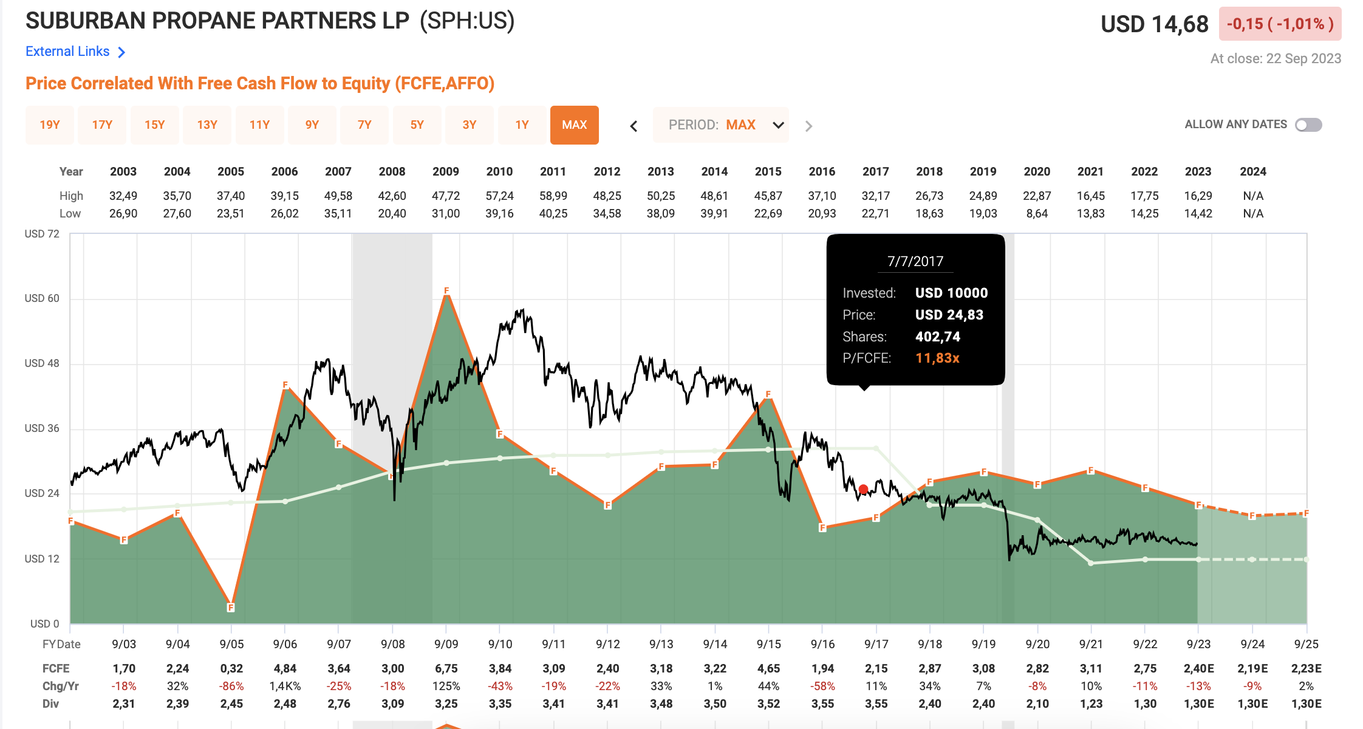
Task: Go to next period with right arrow
Action: click(x=808, y=126)
